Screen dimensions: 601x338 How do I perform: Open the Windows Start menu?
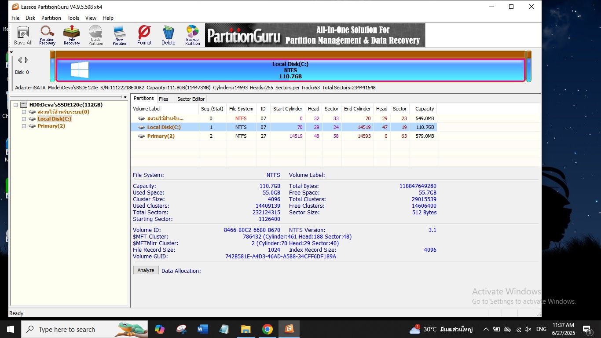tap(11, 329)
